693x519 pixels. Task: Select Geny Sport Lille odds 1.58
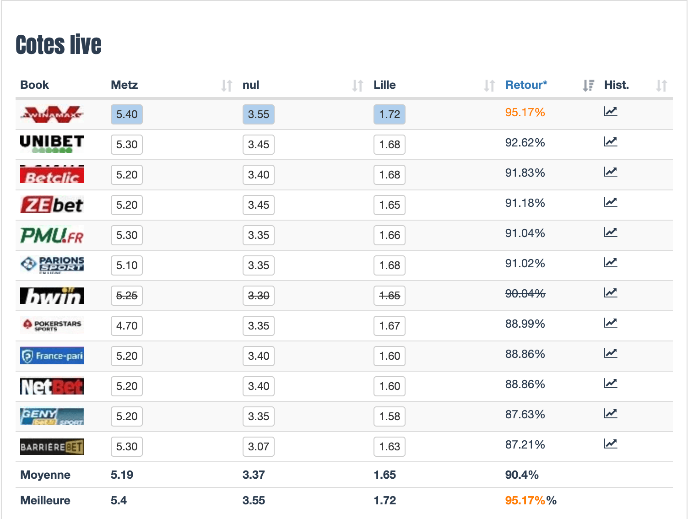(x=390, y=416)
